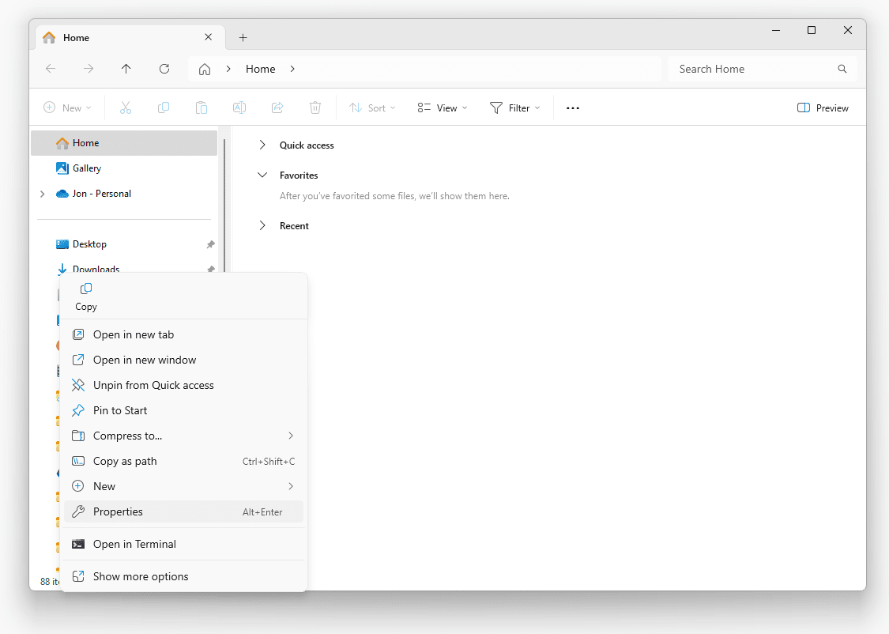Click the Up arrow navigation icon
Screen dimensions: 889x634
pyautogui.click(x=126, y=69)
